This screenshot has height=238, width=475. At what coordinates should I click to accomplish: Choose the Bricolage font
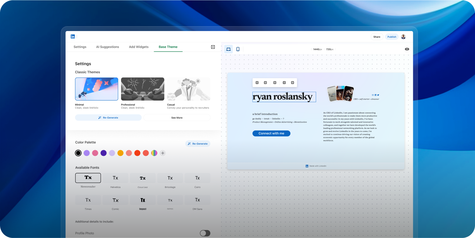click(x=170, y=178)
